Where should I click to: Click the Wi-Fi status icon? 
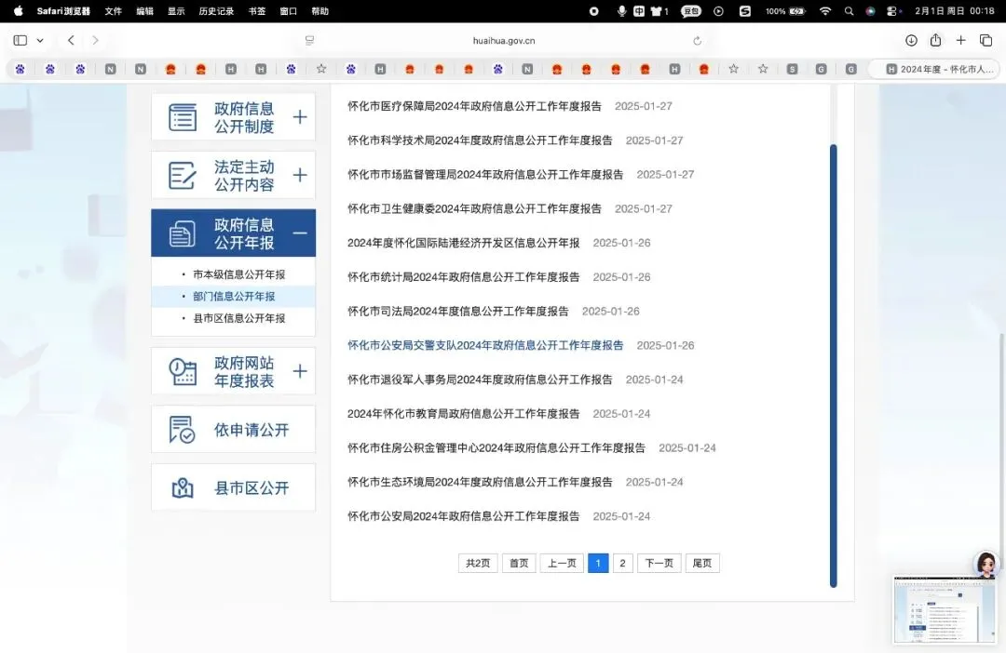(825, 11)
